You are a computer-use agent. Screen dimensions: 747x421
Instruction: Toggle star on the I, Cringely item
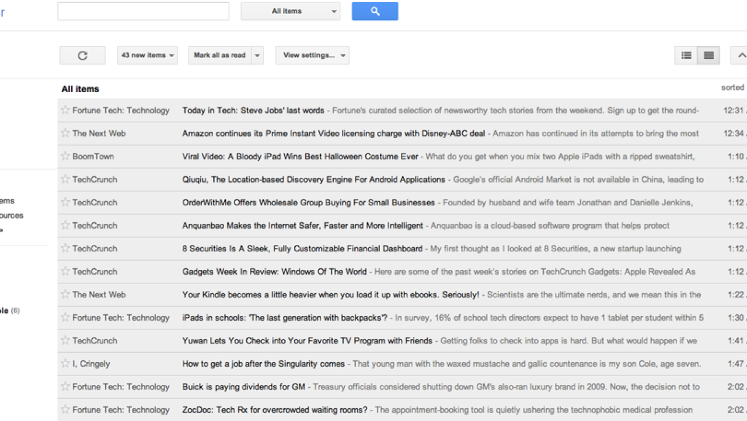(x=65, y=363)
